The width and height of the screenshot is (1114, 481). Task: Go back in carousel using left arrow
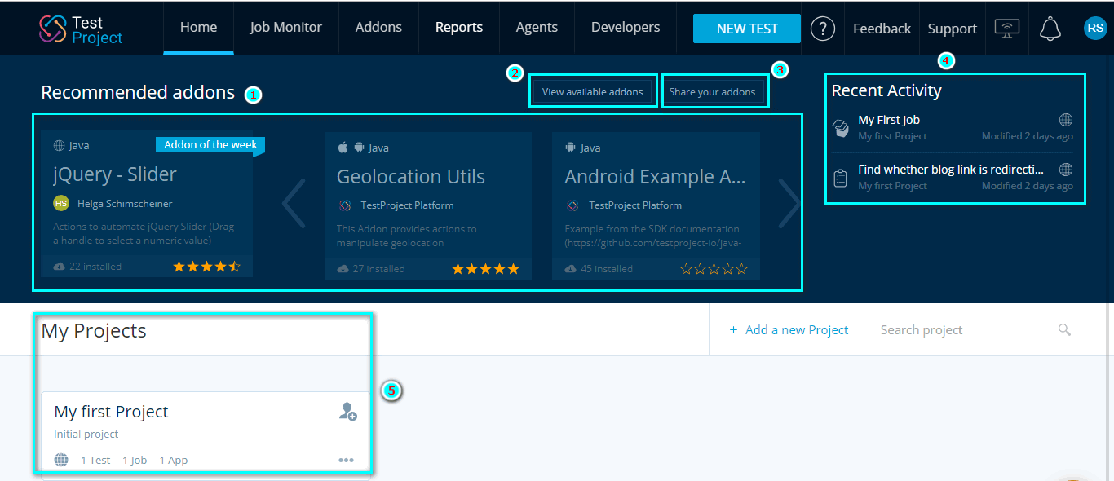coord(294,202)
